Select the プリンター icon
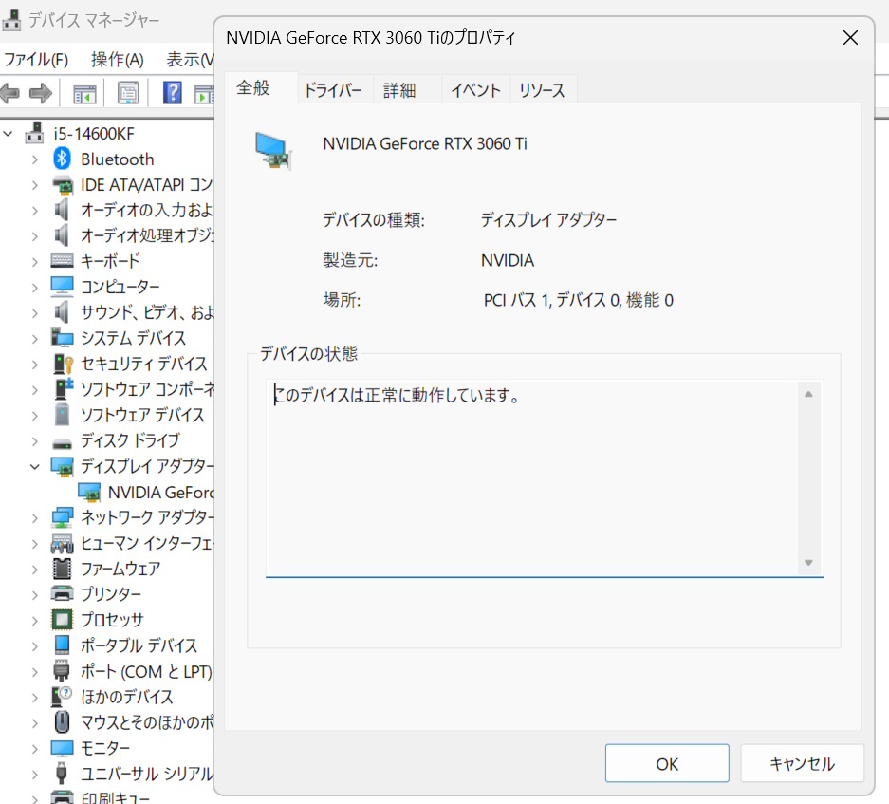This screenshot has height=804, width=889. pyautogui.click(x=62, y=594)
